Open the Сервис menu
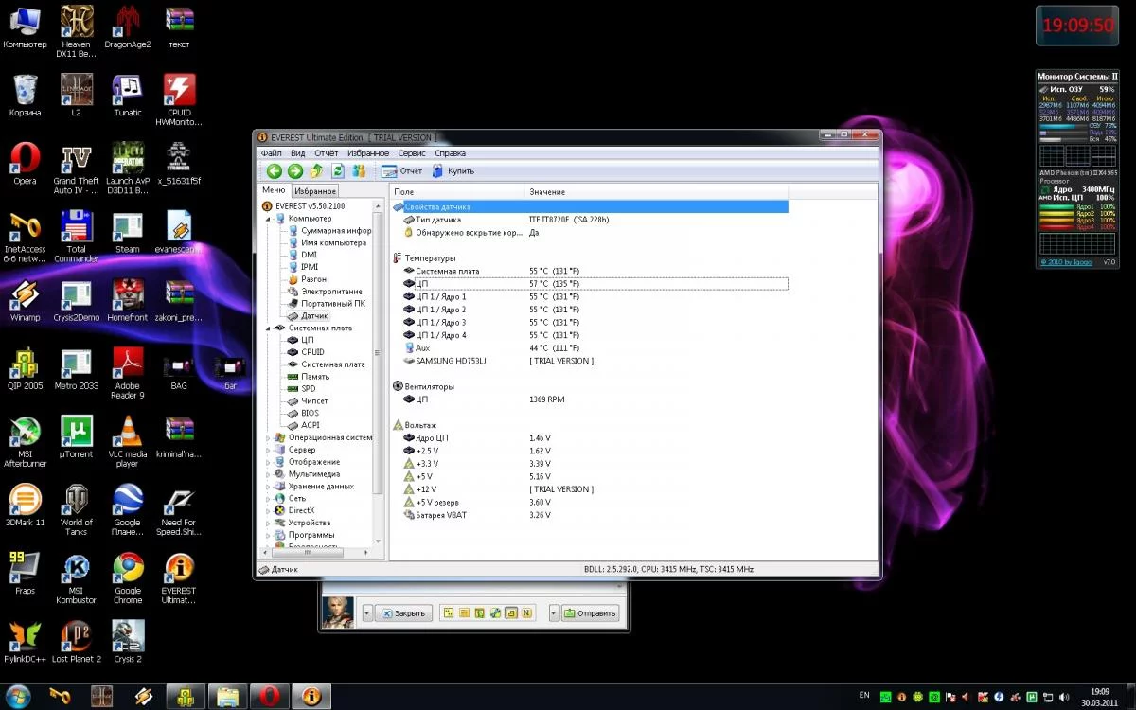The width and height of the screenshot is (1136, 710). coord(412,153)
